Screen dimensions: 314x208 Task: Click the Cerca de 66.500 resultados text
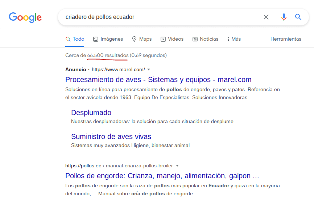click(x=97, y=55)
